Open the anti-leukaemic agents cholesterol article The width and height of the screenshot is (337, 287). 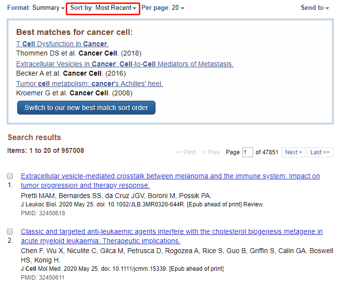pos(172,236)
